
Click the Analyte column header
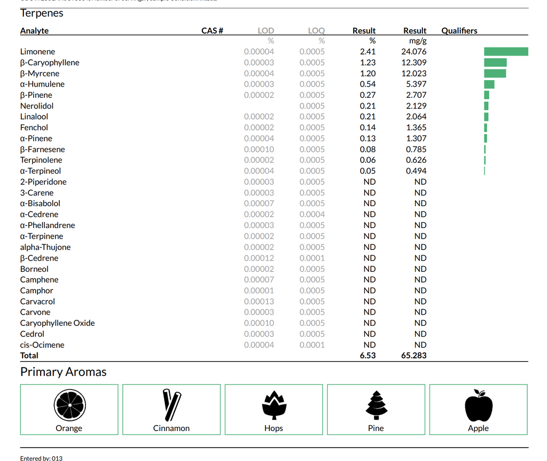pyautogui.click(x=34, y=30)
